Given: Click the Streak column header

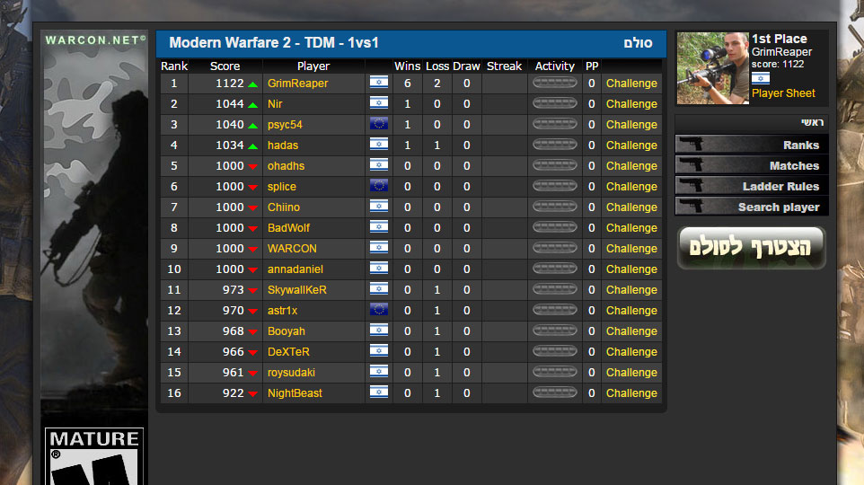Looking at the screenshot, I should pyautogui.click(x=504, y=66).
